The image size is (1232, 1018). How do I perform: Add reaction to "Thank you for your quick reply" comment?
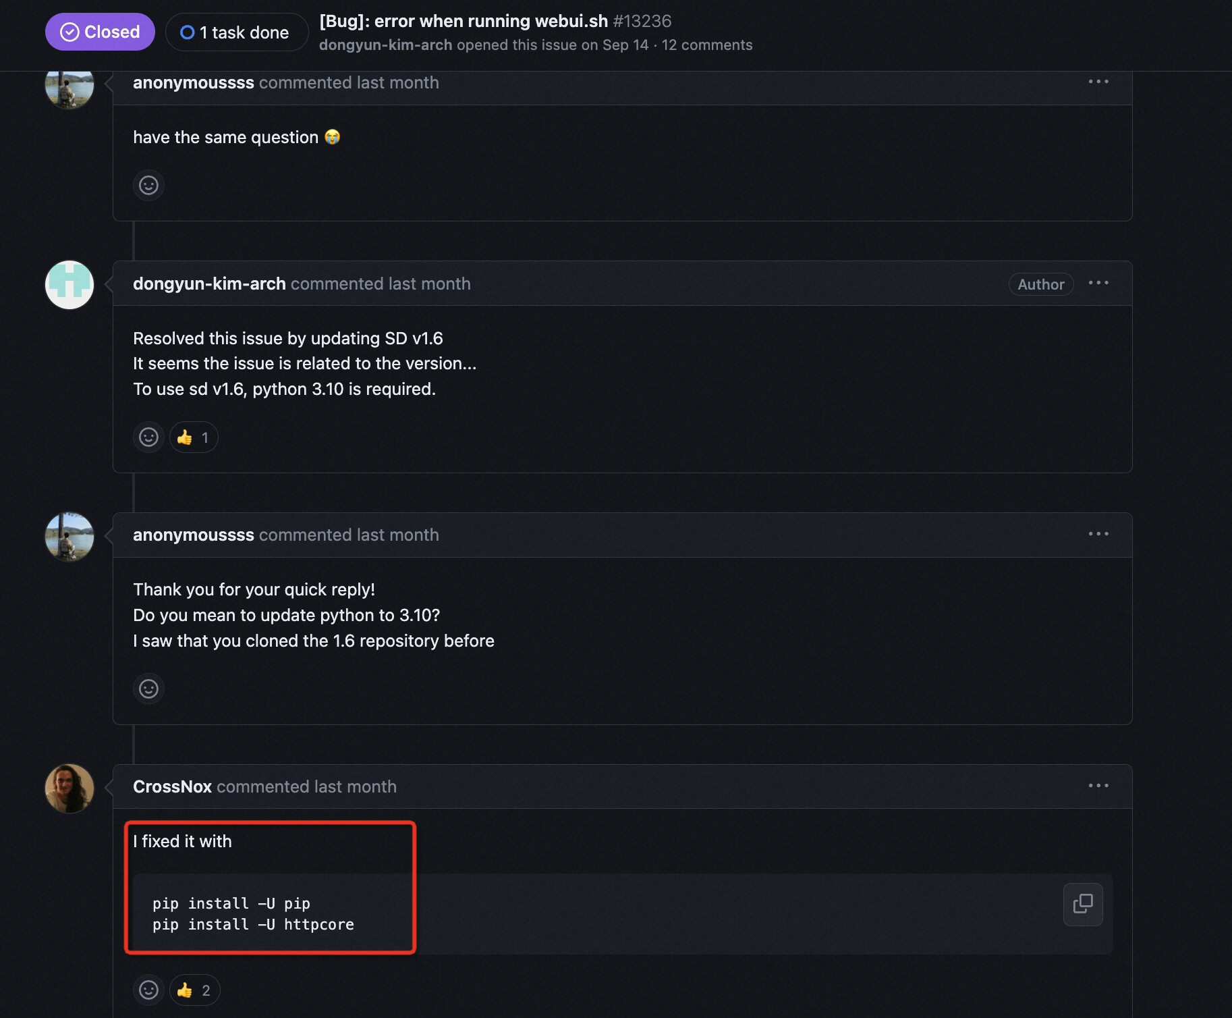[x=148, y=689]
